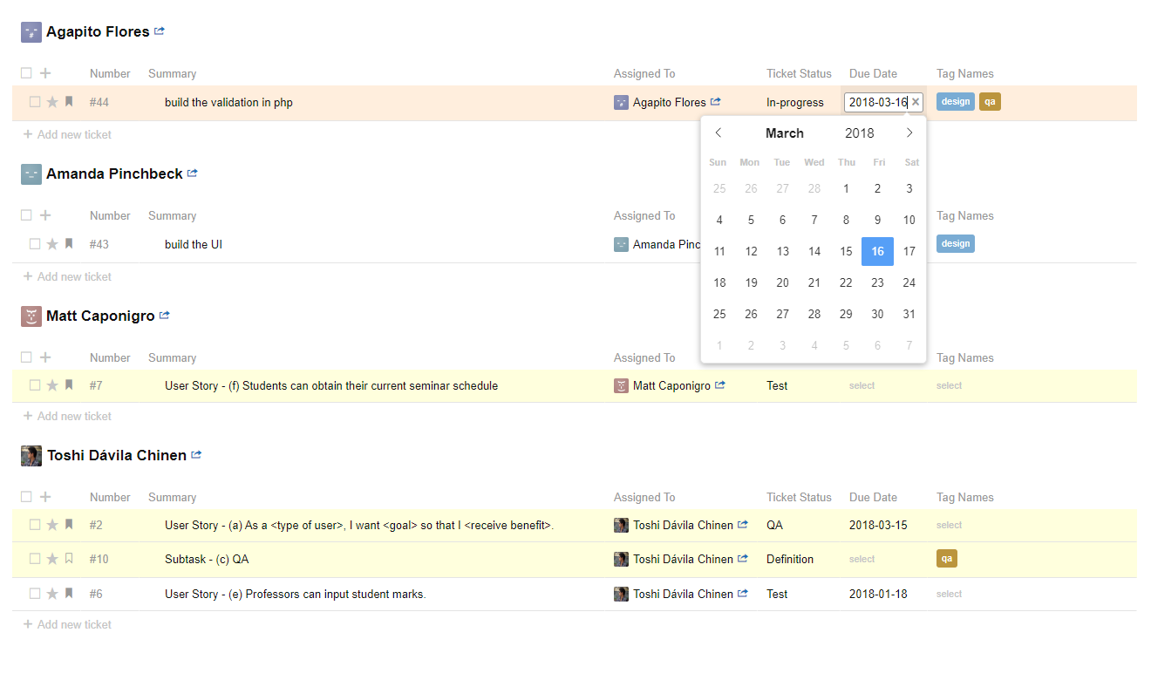Select all tickets in Amanda Pinchbeck group

click(x=26, y=215)
